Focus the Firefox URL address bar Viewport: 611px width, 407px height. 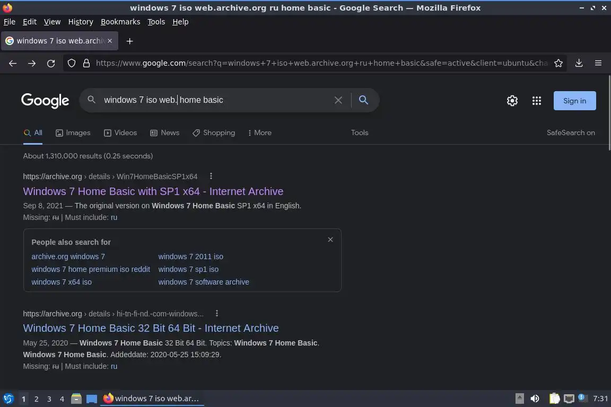point(321,63)
